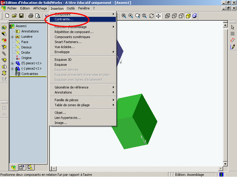Open the Composant submenu
Image resolution: width=237 pixels, height=177 pixels.
83,14
